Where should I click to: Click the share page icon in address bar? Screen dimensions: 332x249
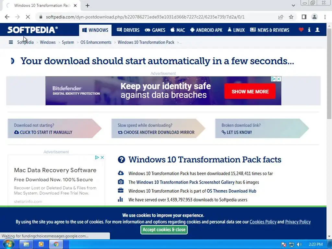pyautogui.click(x=281, y=17)
